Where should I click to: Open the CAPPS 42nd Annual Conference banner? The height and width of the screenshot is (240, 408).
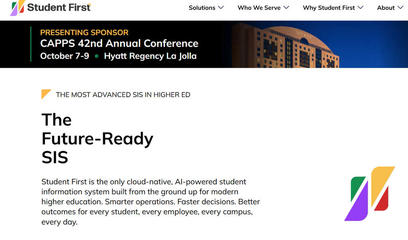tap(119, 43)
